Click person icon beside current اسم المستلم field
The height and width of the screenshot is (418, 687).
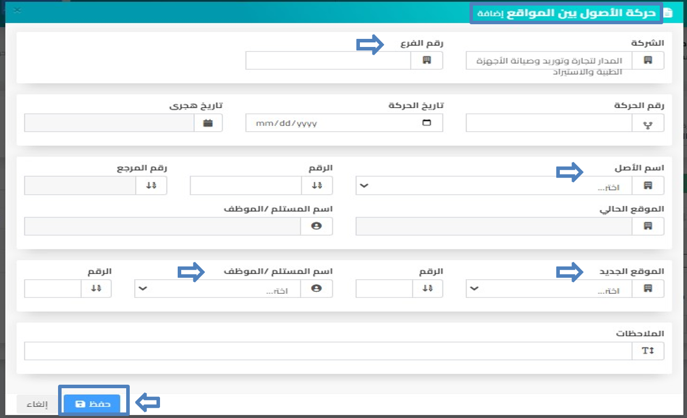tap(316, 226)
